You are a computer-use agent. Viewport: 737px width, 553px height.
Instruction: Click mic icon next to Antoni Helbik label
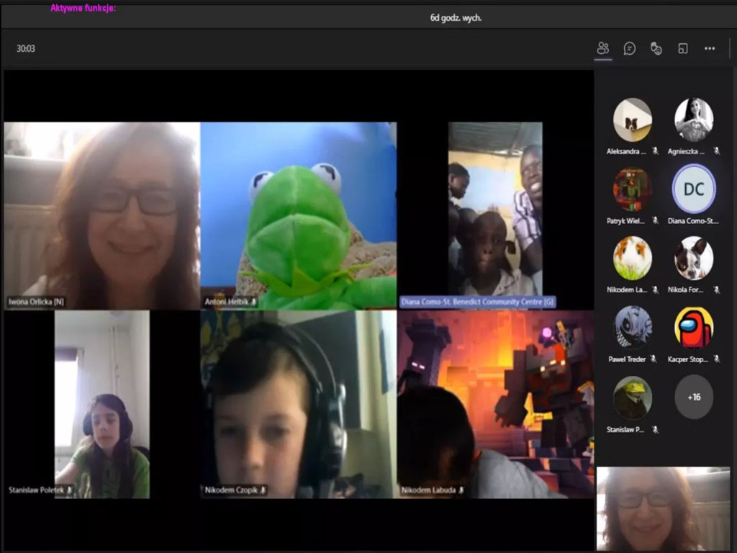coord(253,302)
